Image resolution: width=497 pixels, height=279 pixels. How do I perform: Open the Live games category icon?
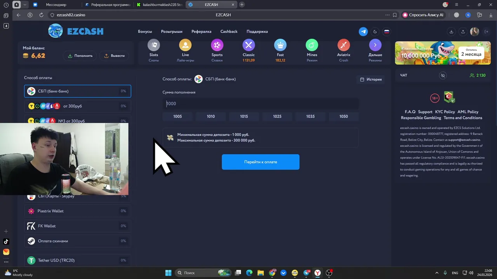tap(185, 45)
